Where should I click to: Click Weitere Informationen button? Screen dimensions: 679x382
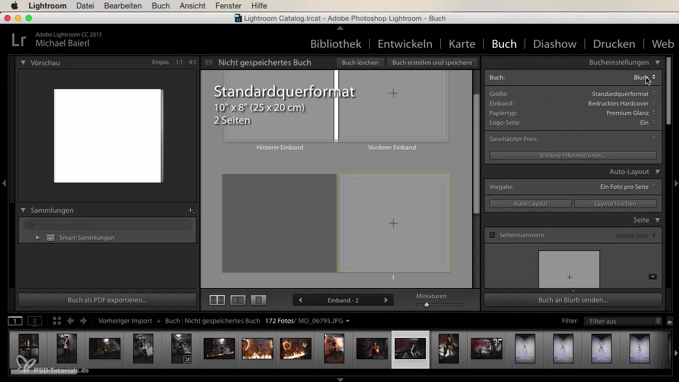coord(573,155)
